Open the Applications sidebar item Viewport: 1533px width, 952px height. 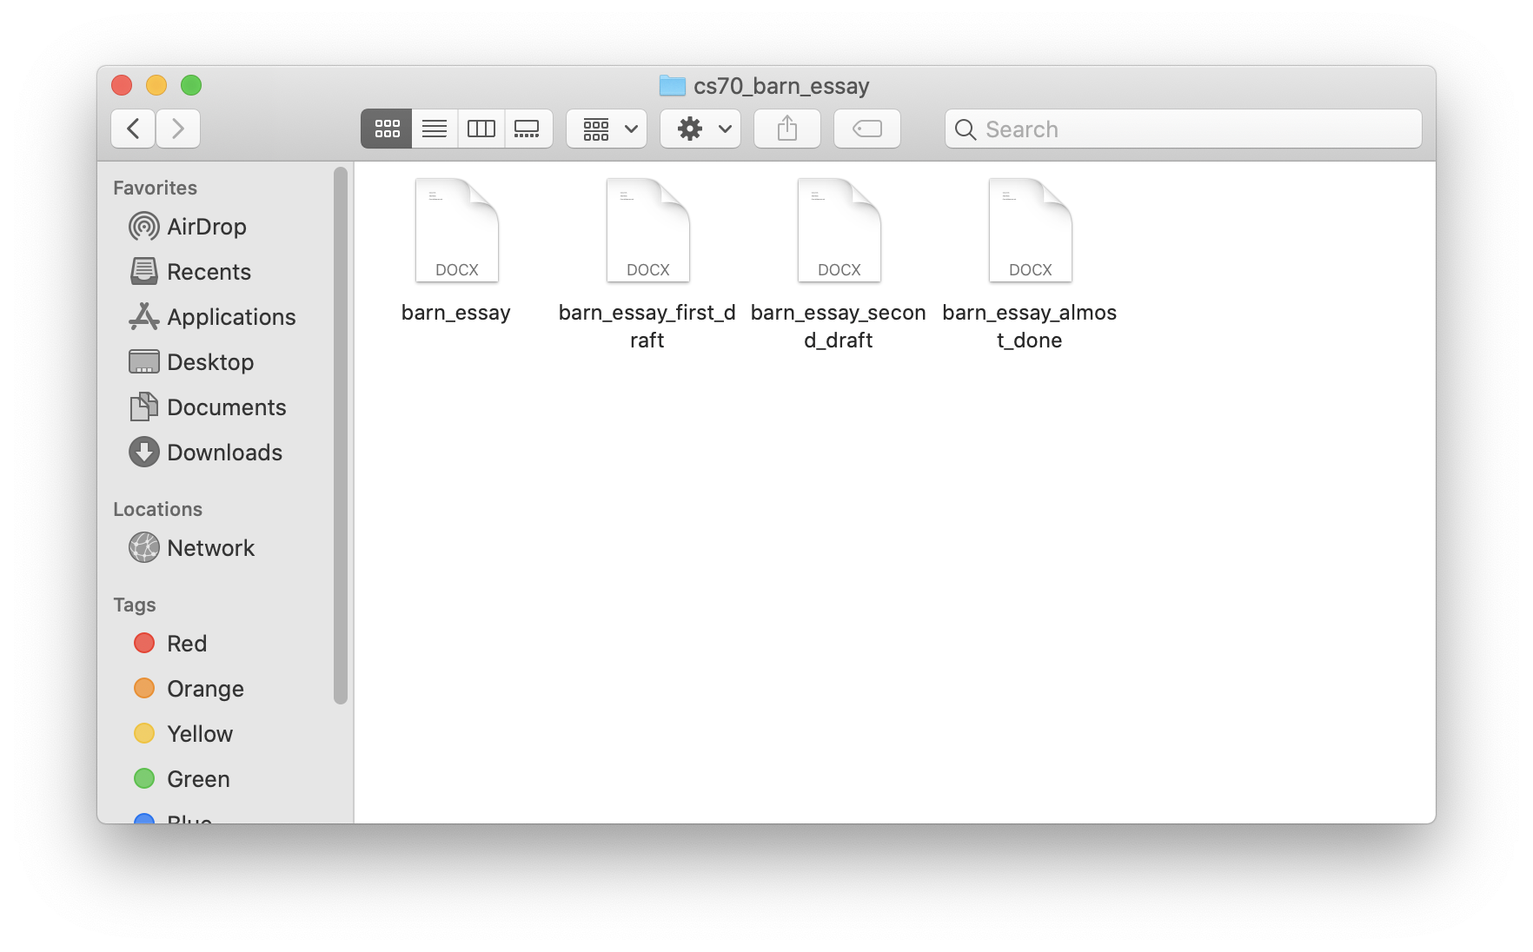click(x=230, y=317)
